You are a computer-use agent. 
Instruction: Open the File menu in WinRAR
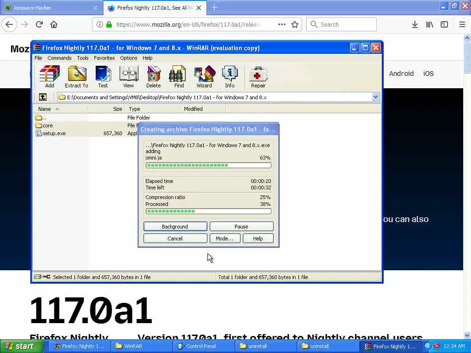click(38, 58)
